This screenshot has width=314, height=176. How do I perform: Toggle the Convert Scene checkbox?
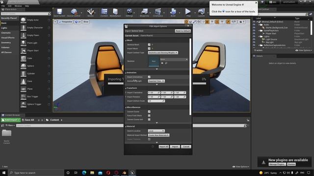pyautogui.click(x=149, y=111)
